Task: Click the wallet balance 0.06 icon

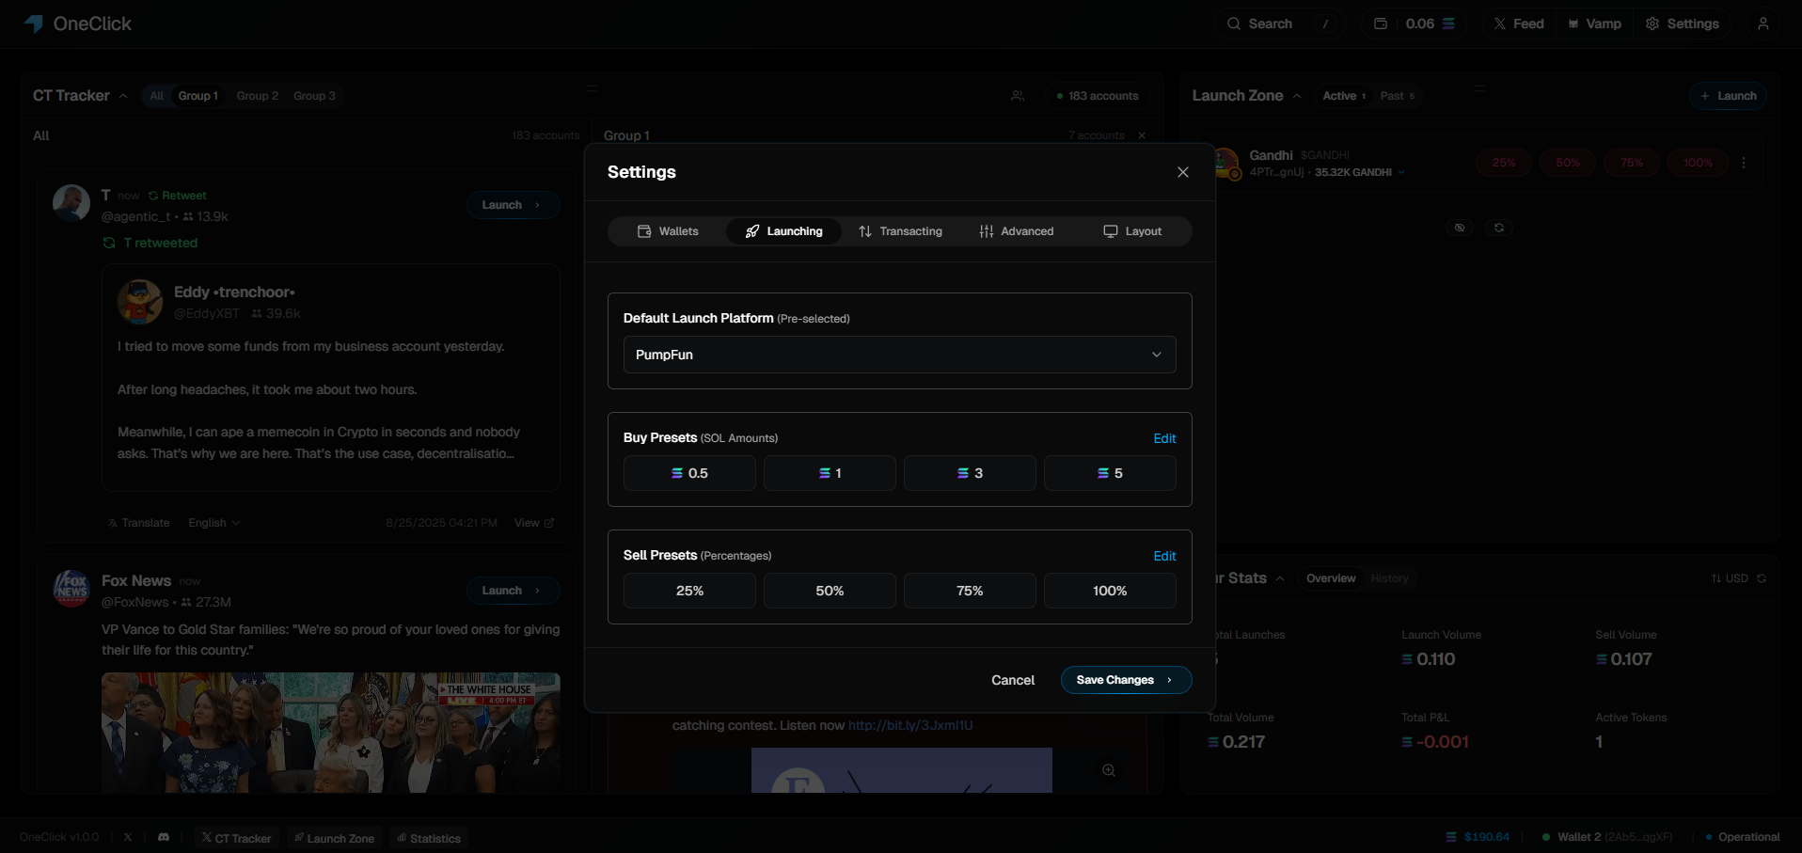Action: [x=1381, y=24]
